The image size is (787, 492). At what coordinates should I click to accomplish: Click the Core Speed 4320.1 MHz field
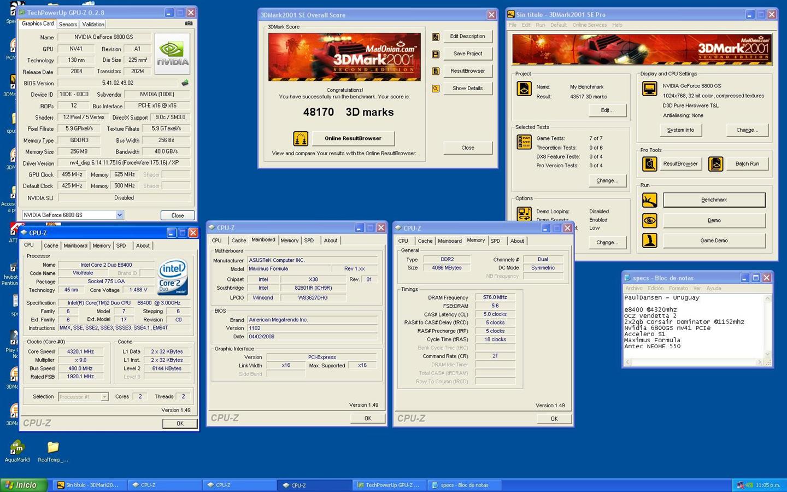pos(81,352)
